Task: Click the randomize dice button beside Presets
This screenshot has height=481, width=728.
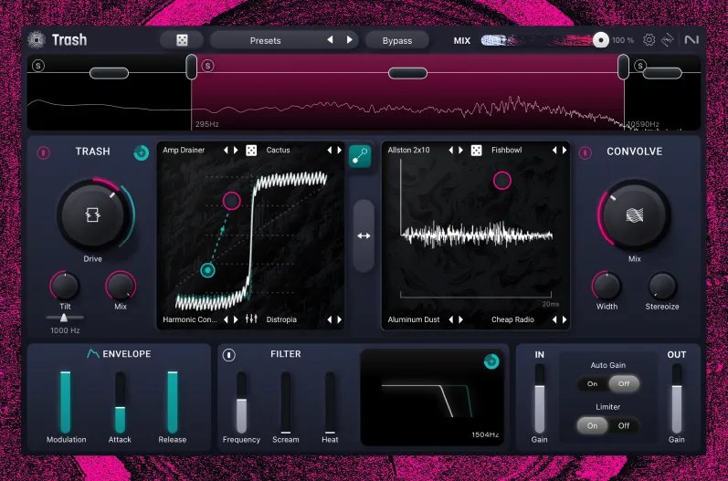Action: [x=182, y=40]
